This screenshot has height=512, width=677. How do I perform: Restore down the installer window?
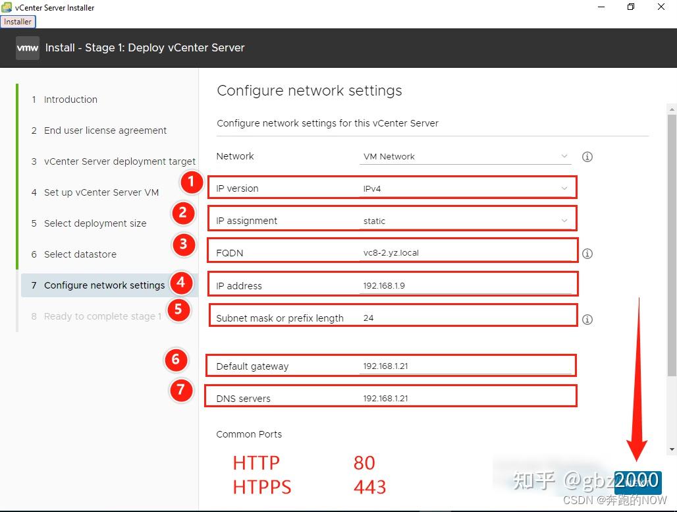tap(631, 7)
